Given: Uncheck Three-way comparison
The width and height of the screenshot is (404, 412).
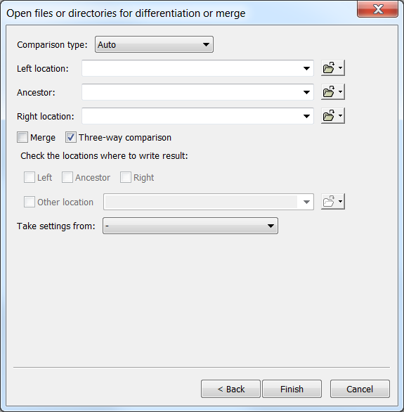Looking at the screenshot, I should pos(71,137).
